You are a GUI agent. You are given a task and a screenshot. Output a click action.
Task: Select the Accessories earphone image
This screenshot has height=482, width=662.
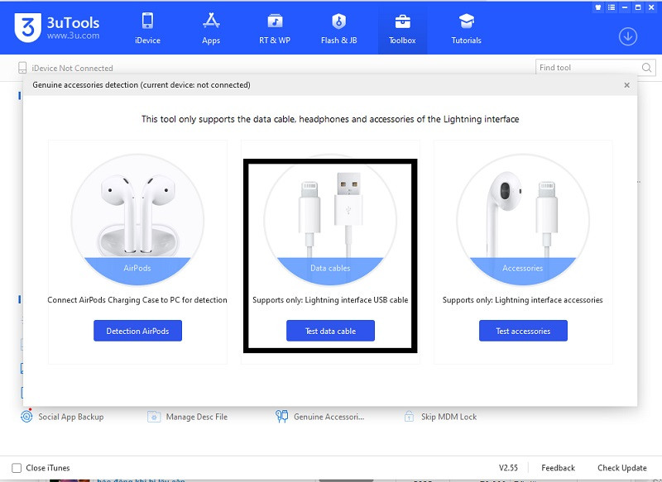coord(523,217)
